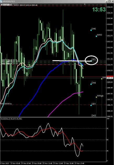Click the 27 Nov 11:45 time label
This screenshot has width=114, height=165.
[x=47, y=163]
